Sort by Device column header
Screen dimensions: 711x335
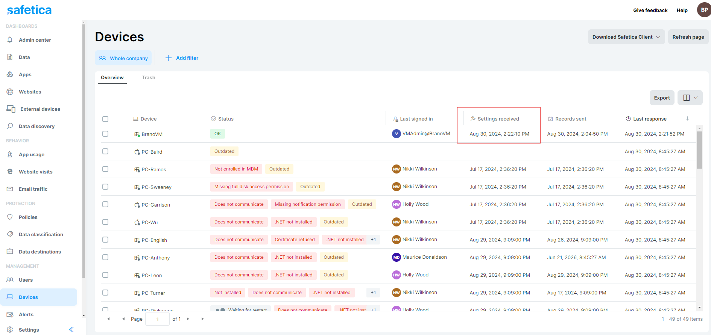[149, 119]
